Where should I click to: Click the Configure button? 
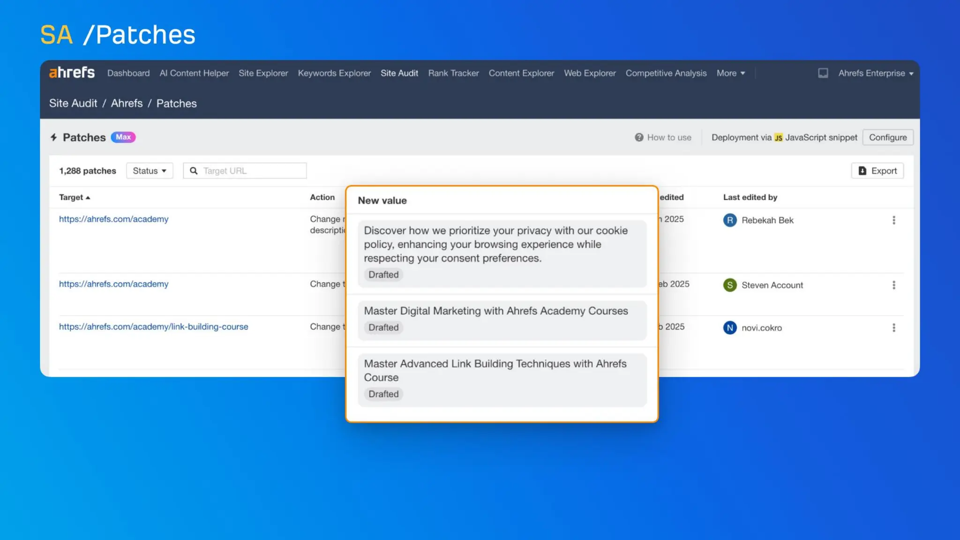[888, 137]
